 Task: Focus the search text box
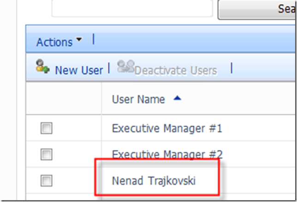tap(132, 8)
